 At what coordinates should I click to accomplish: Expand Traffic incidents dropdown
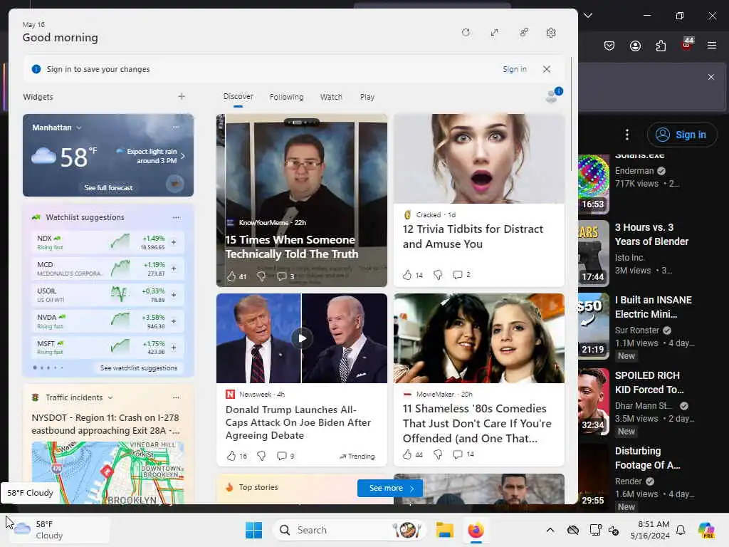click(x=110, y=397)
